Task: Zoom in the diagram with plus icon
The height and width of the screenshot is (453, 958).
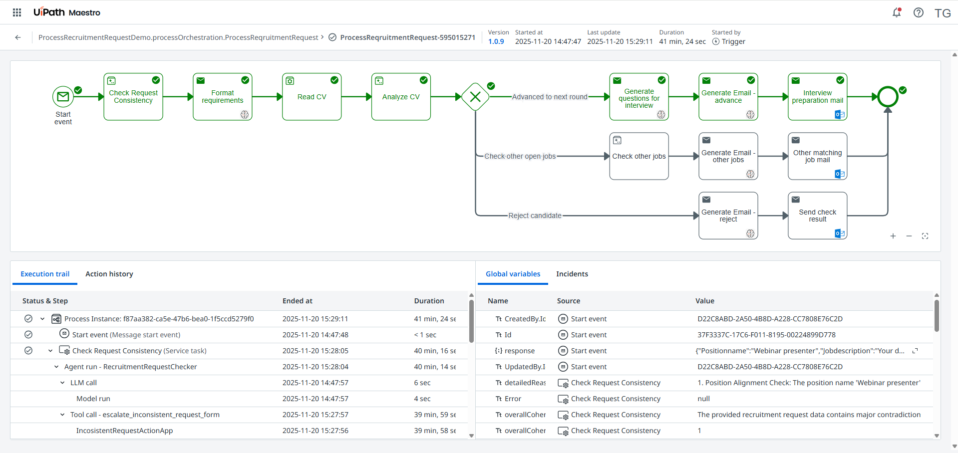Action: click(x=893, y=236)
